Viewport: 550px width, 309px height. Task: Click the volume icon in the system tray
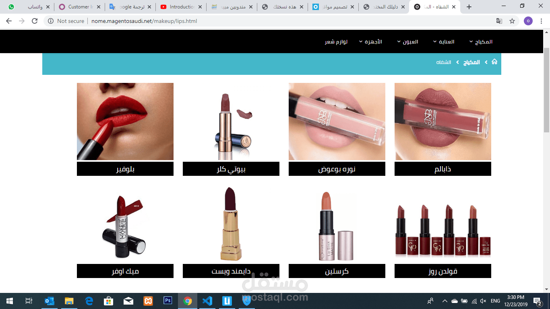[483, 301]
